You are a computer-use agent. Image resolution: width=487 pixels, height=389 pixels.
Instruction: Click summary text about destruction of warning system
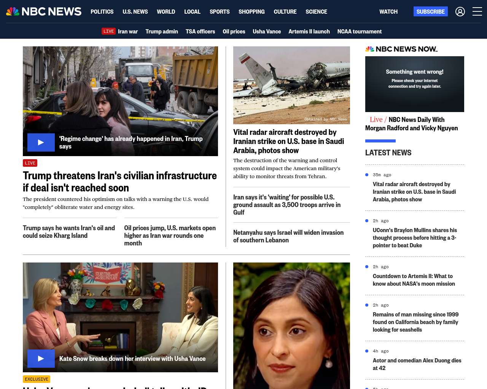point(287,168)
